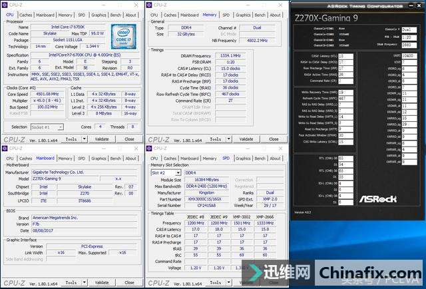
Task: Click the RAS# to CAS# Delay (tRCD) field in ASRock
Action: coord(345,62)
